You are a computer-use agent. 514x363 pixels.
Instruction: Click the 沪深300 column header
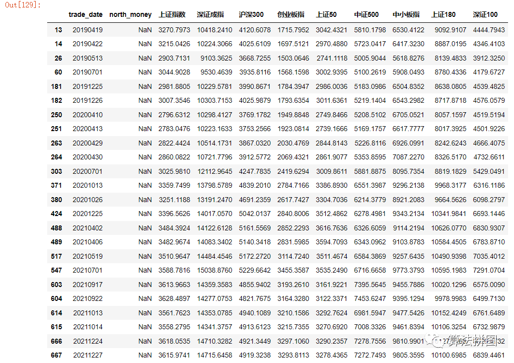coord(251,15)
